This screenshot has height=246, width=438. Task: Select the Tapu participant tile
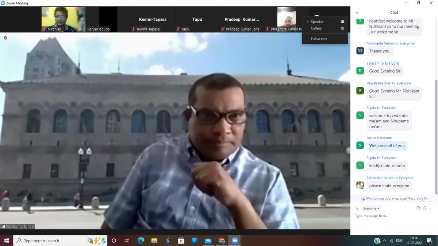click(x=197, y=19)
